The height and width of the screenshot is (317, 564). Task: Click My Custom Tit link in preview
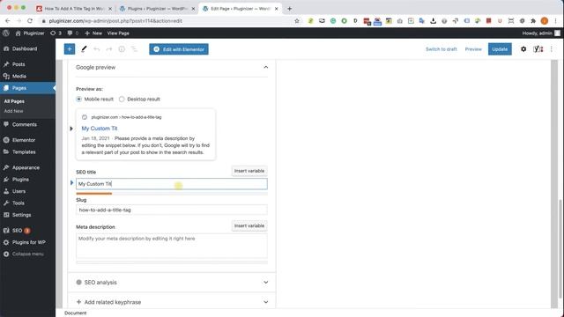[100, 129]
